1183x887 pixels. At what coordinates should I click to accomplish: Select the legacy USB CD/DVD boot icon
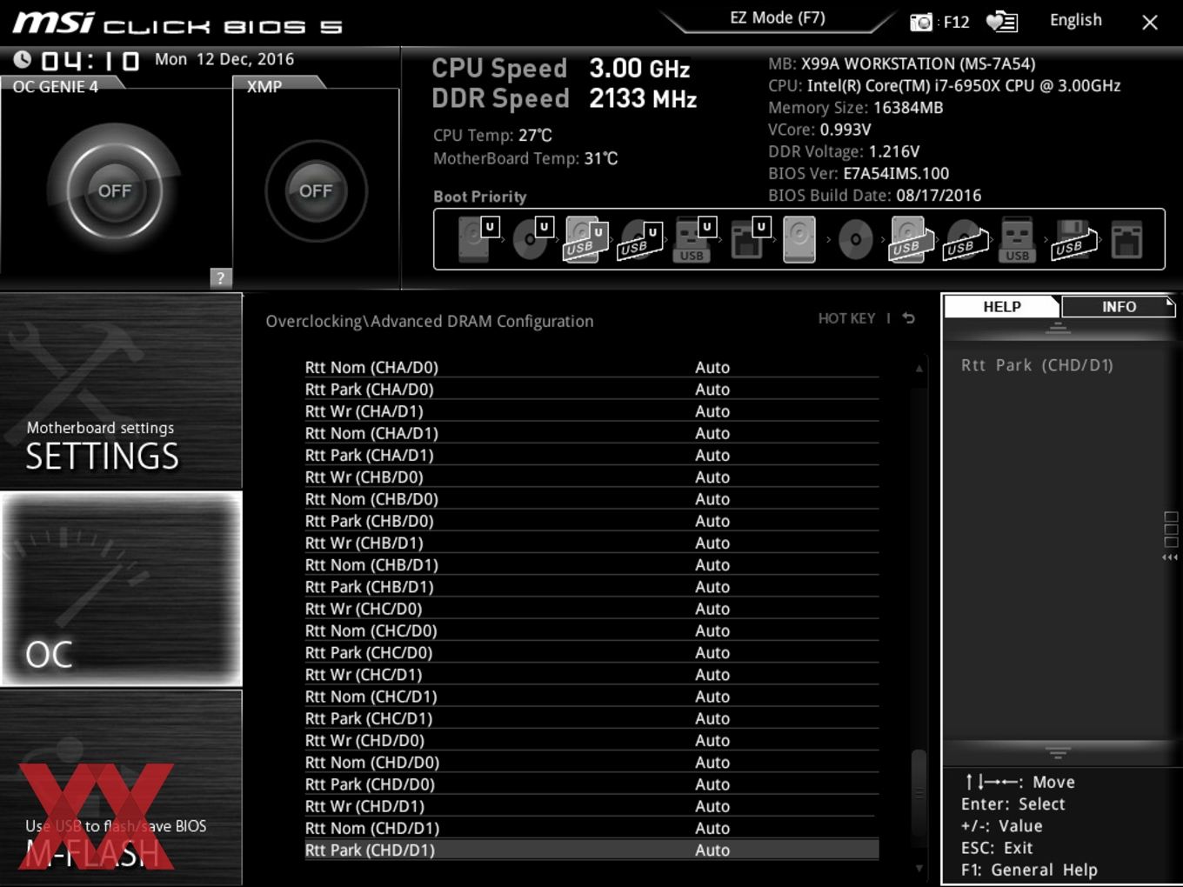tap(966, 239)
